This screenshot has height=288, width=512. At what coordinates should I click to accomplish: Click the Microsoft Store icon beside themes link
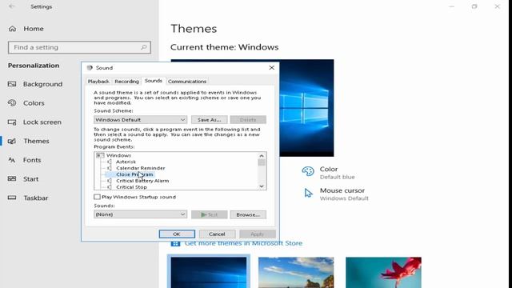tap(175, 243)
